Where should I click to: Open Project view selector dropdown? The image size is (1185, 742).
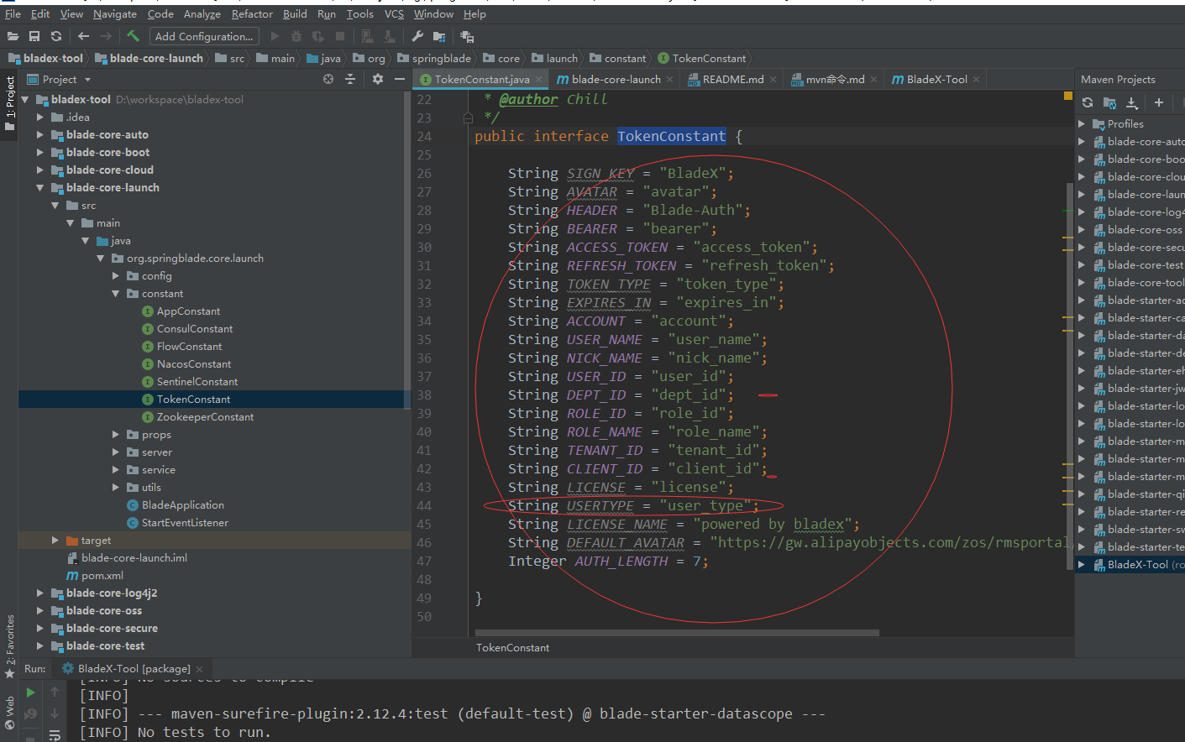click(59, 79)
